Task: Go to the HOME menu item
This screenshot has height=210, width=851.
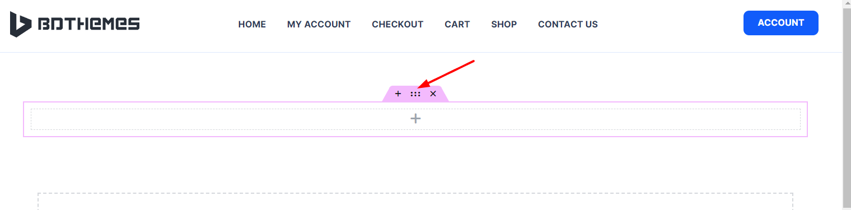Action: click(x=252, y=24)
